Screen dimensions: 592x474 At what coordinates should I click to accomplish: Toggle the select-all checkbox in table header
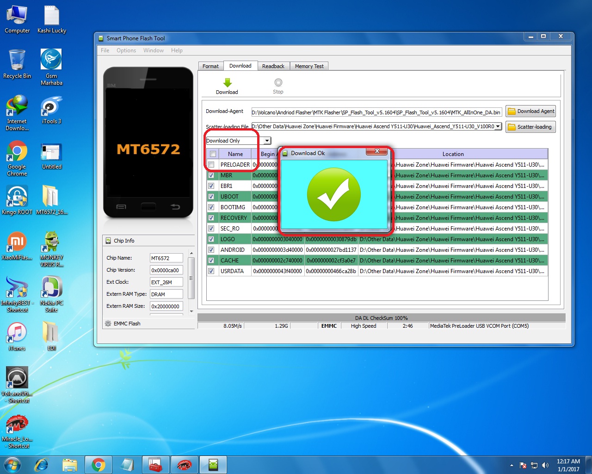[x=213, y=154]
